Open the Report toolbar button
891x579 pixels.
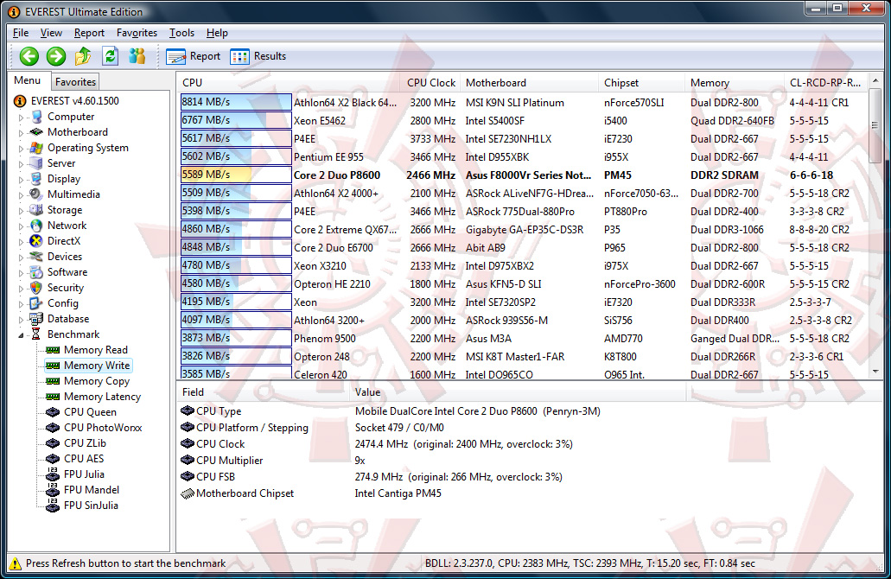click(x=194, y=56)
